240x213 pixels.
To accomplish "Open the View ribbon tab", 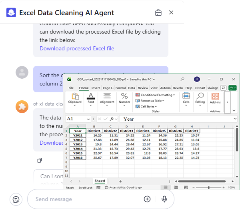I will pyautogui.click(x=154, y=88).
